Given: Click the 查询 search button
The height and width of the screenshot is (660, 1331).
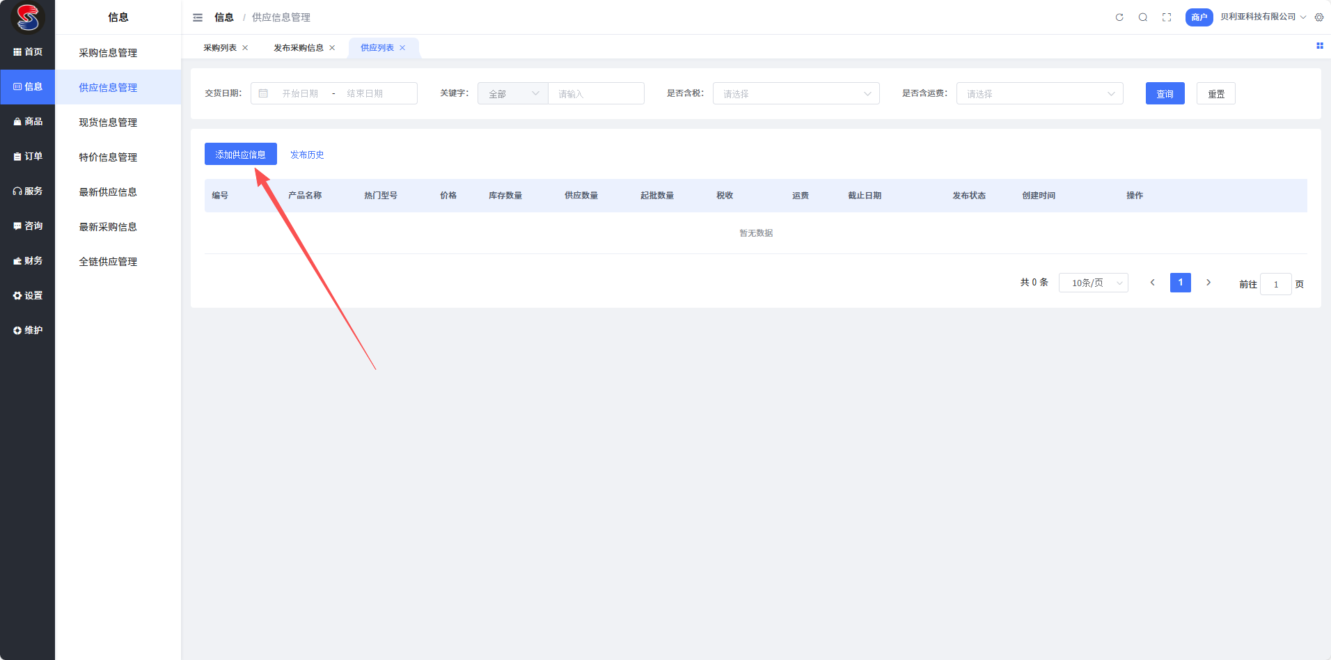Looking at the screenshot, I should 1165,94.
